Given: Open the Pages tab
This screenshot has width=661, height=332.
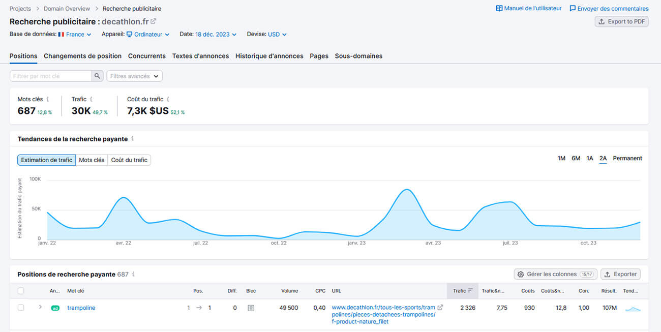Looking at the screenshot, I should [319, 56].
